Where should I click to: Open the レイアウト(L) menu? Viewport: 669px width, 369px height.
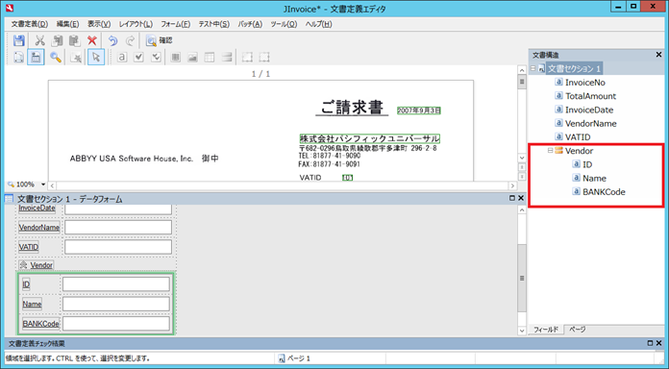pos(136,24)
